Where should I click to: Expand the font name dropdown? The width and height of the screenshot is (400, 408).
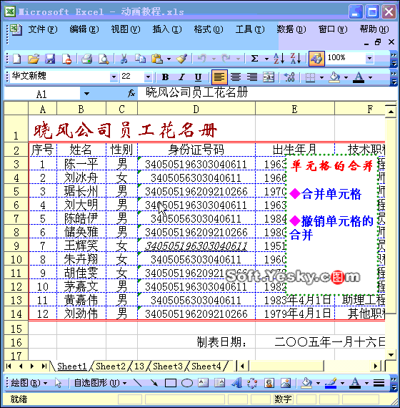point(114,77)
